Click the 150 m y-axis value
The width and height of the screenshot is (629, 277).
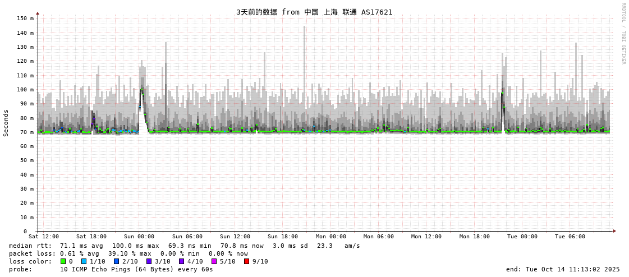[x=25, y=19]
